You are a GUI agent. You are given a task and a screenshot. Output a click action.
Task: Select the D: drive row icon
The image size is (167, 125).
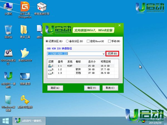click(50, 70)
